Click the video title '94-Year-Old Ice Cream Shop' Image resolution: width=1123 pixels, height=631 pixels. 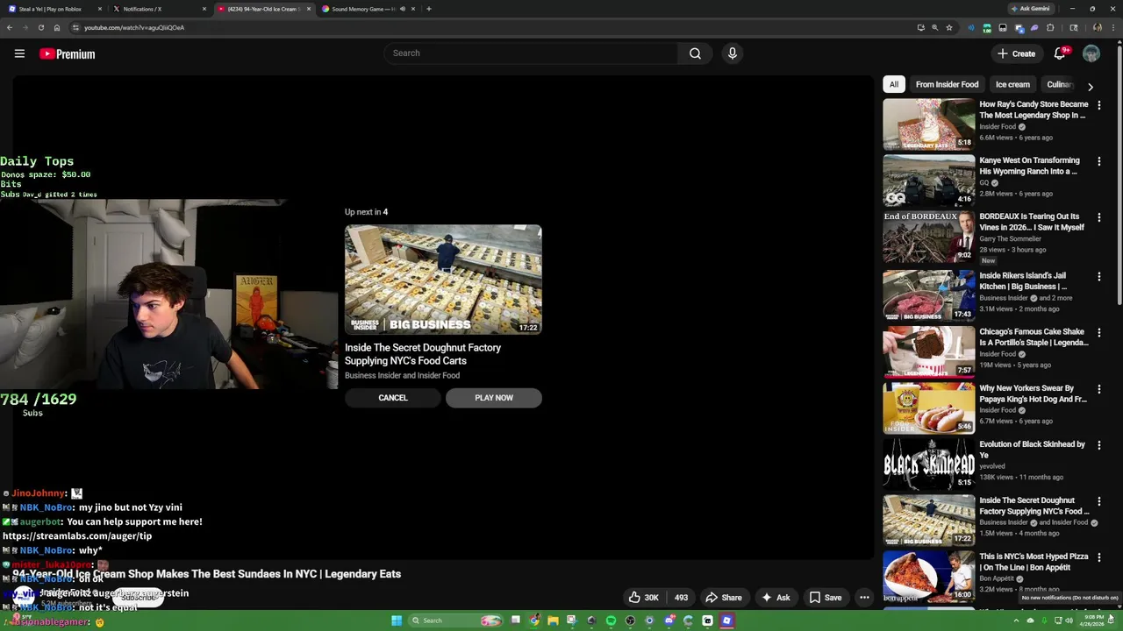click(x=206, y=574)
